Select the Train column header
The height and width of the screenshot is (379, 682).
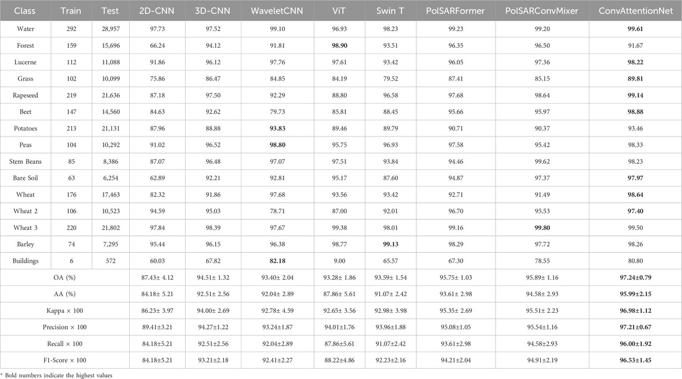[70, 10]
